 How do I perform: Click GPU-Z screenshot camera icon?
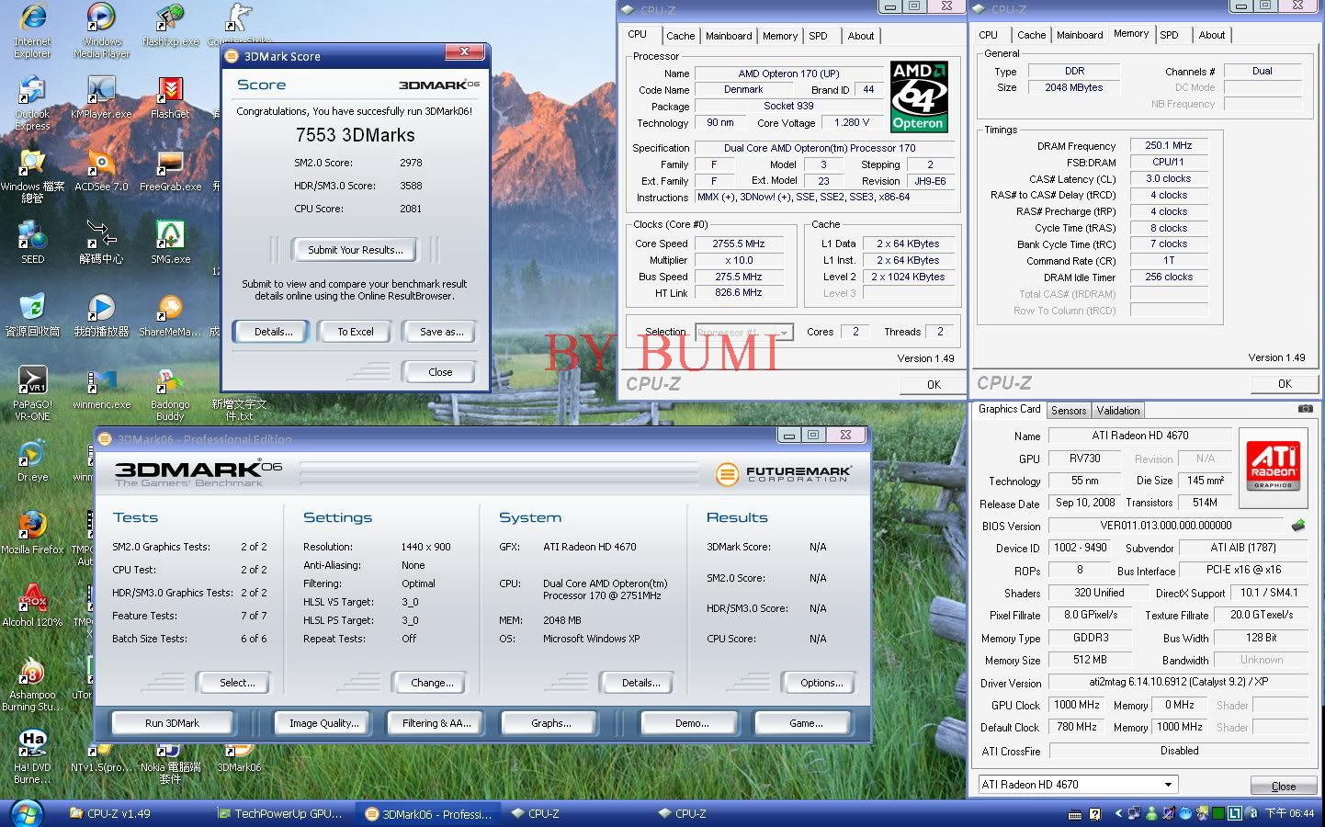(x=1305, y=409)
